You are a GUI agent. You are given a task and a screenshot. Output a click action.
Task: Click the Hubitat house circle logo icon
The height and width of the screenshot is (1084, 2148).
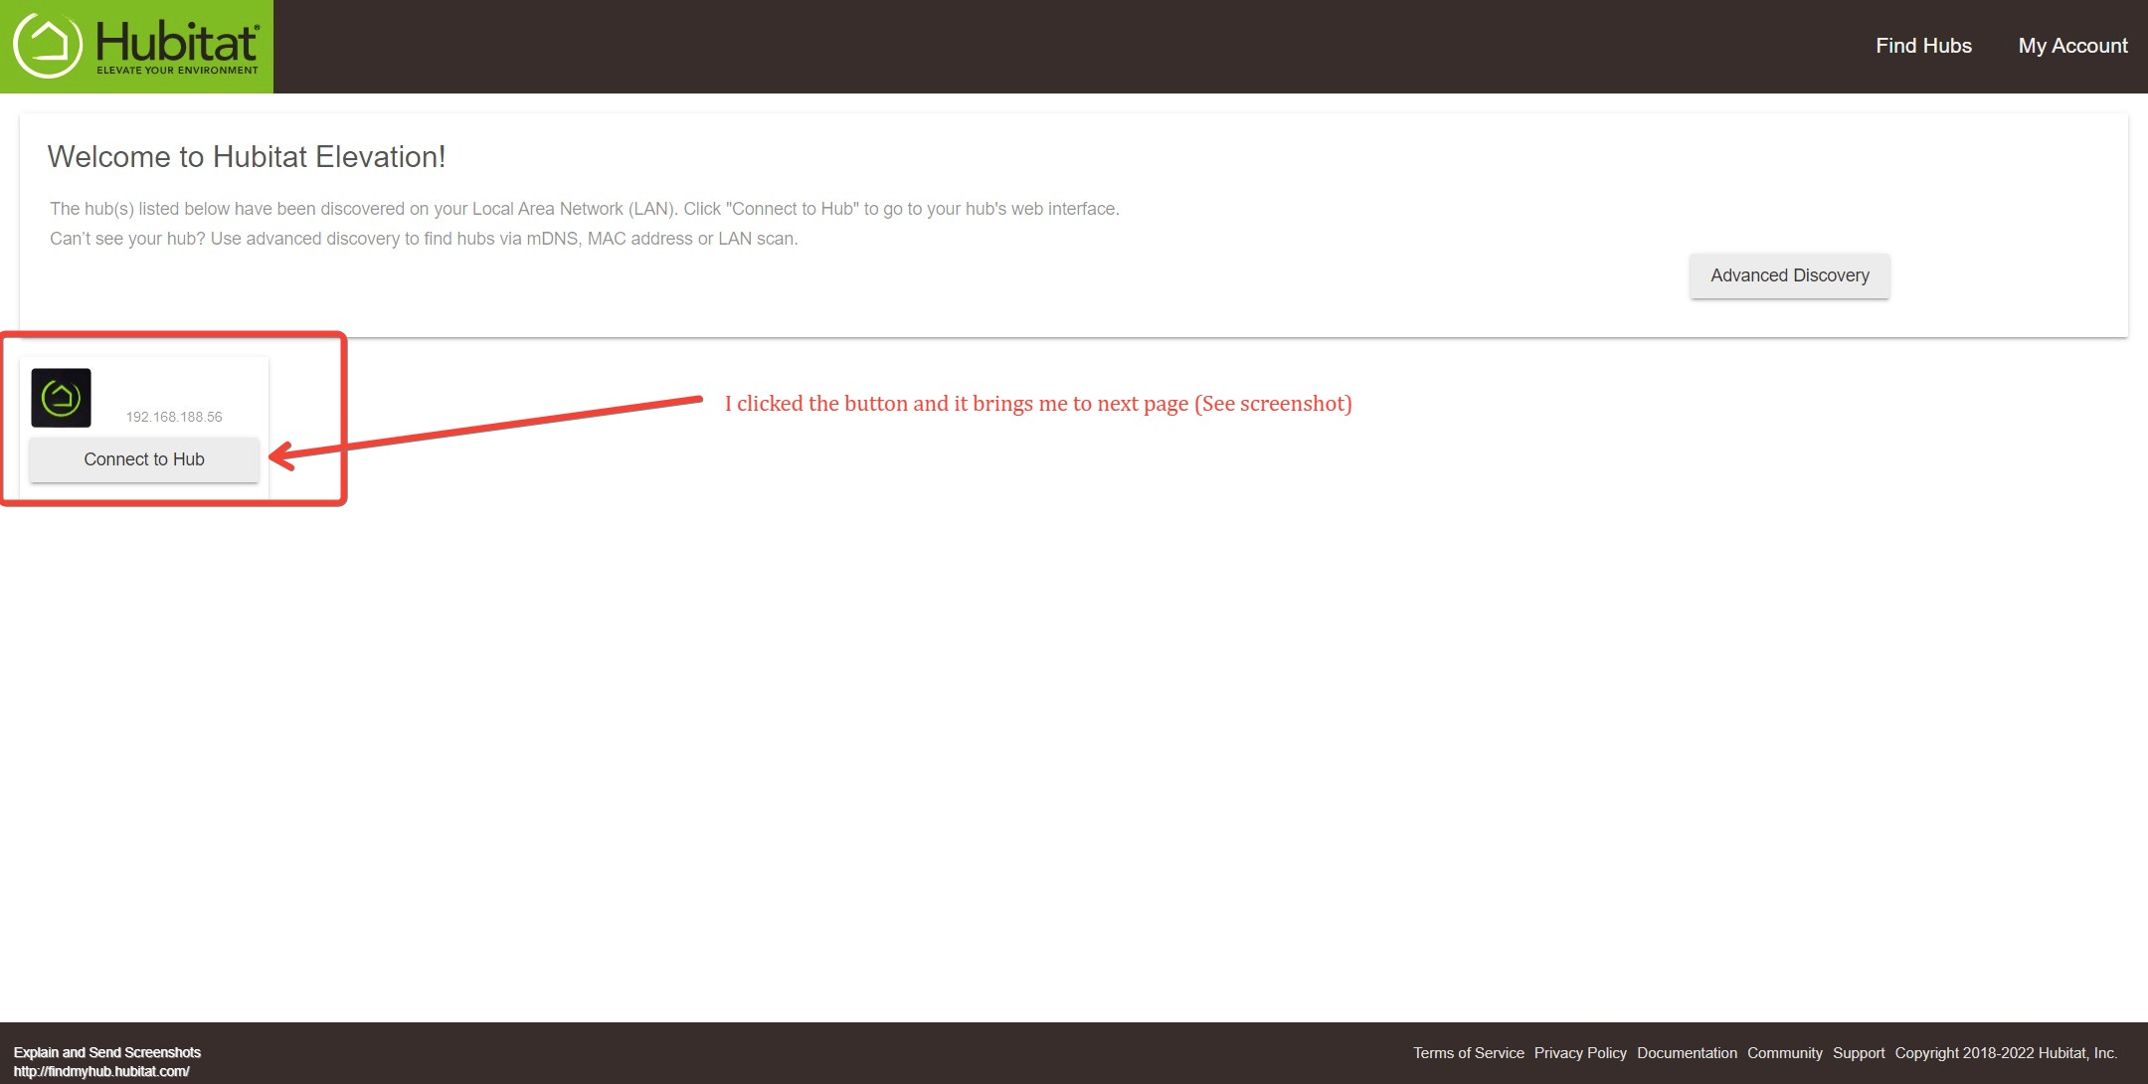pyautogui.click(x=47, y=45)
